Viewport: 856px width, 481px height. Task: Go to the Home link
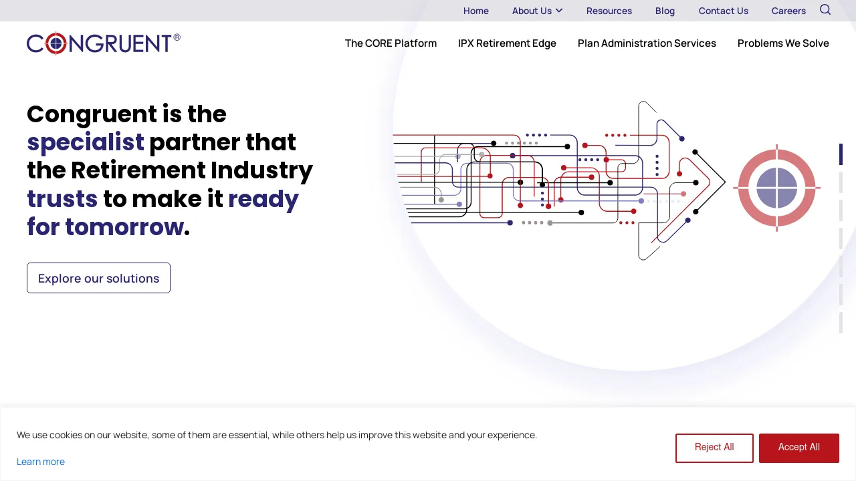(x=476, y=11)
